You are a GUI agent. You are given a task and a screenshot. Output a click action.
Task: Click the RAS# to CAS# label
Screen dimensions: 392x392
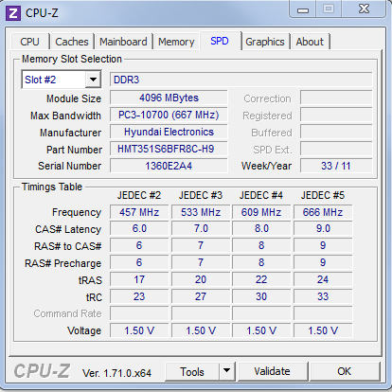pos(68,246)
